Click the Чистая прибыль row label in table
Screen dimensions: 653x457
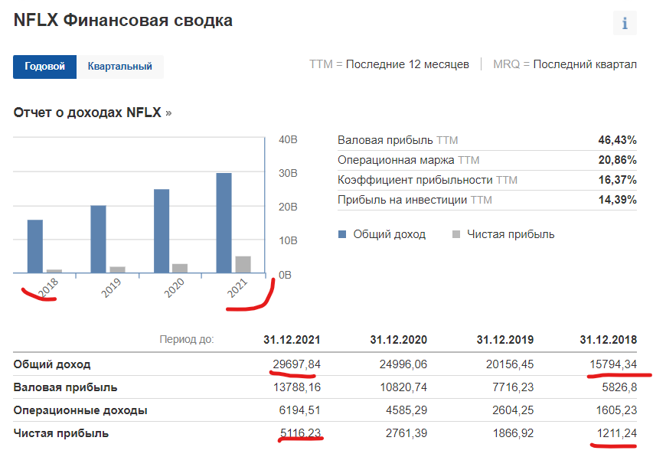[x=60, y=433]
